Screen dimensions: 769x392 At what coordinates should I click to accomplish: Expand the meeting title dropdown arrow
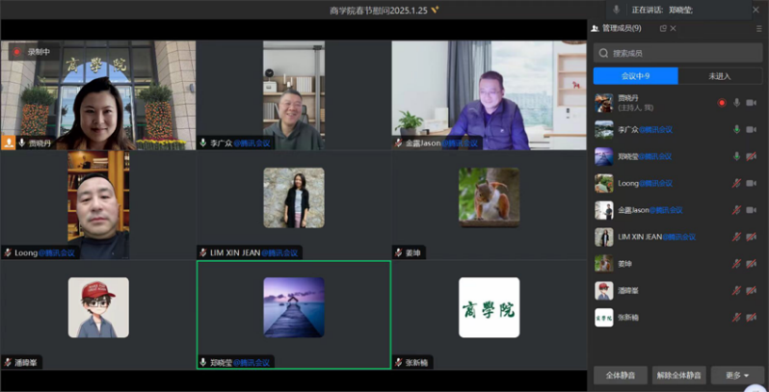point(435,10)
